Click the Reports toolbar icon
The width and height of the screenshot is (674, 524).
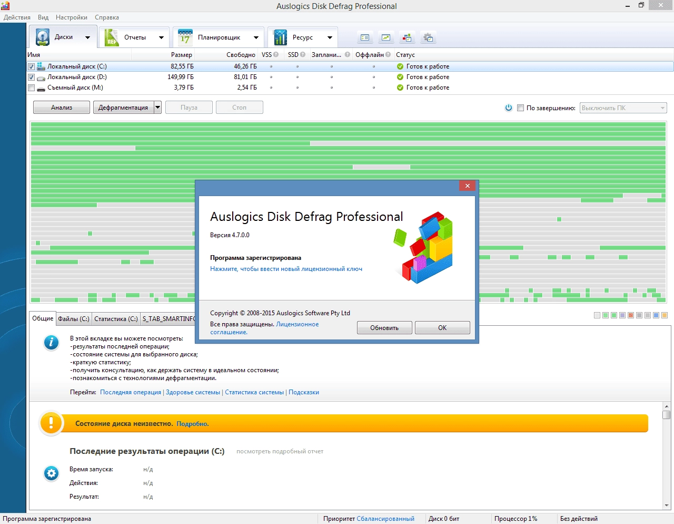pos(112,37)
